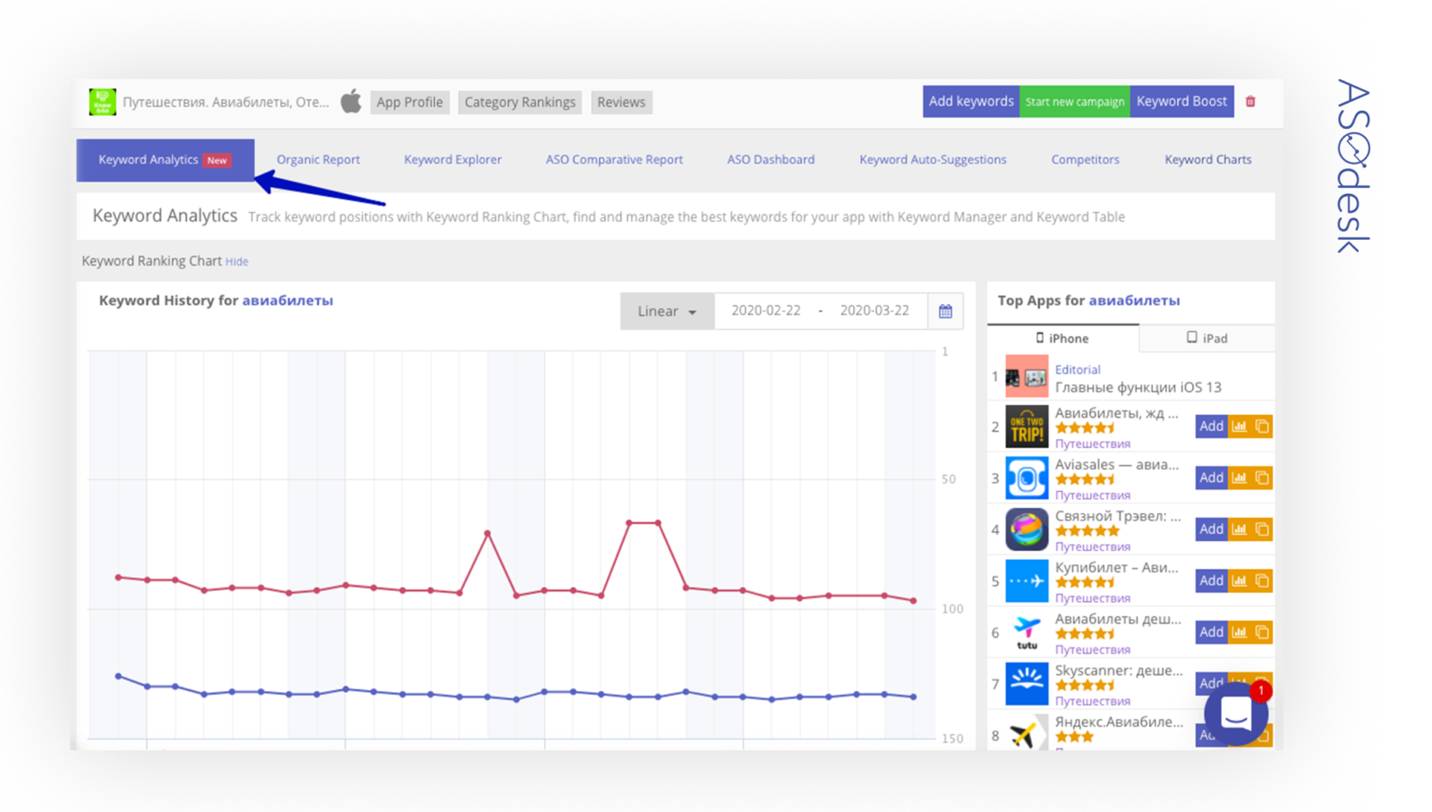The image size is (1432, 812).
Task: Open the chat widget bubble
Action: [x=1236, y=713]
